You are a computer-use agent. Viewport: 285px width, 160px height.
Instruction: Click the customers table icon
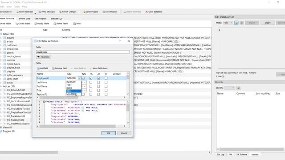pyautogui.click(x=5, y=45)
